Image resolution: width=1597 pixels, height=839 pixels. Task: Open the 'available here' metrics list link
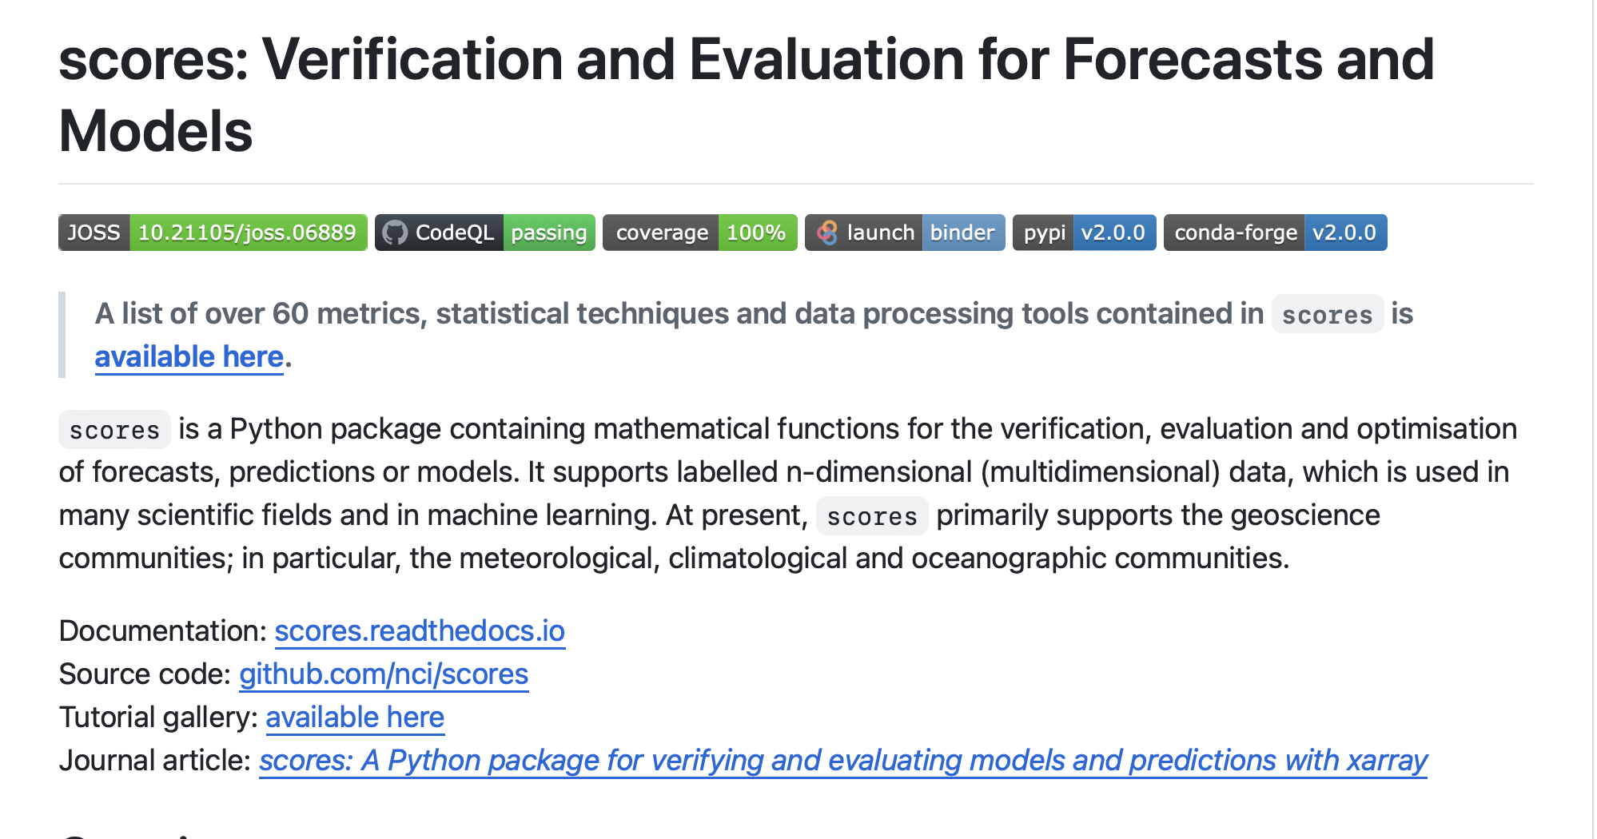click(x=189, y=356)
